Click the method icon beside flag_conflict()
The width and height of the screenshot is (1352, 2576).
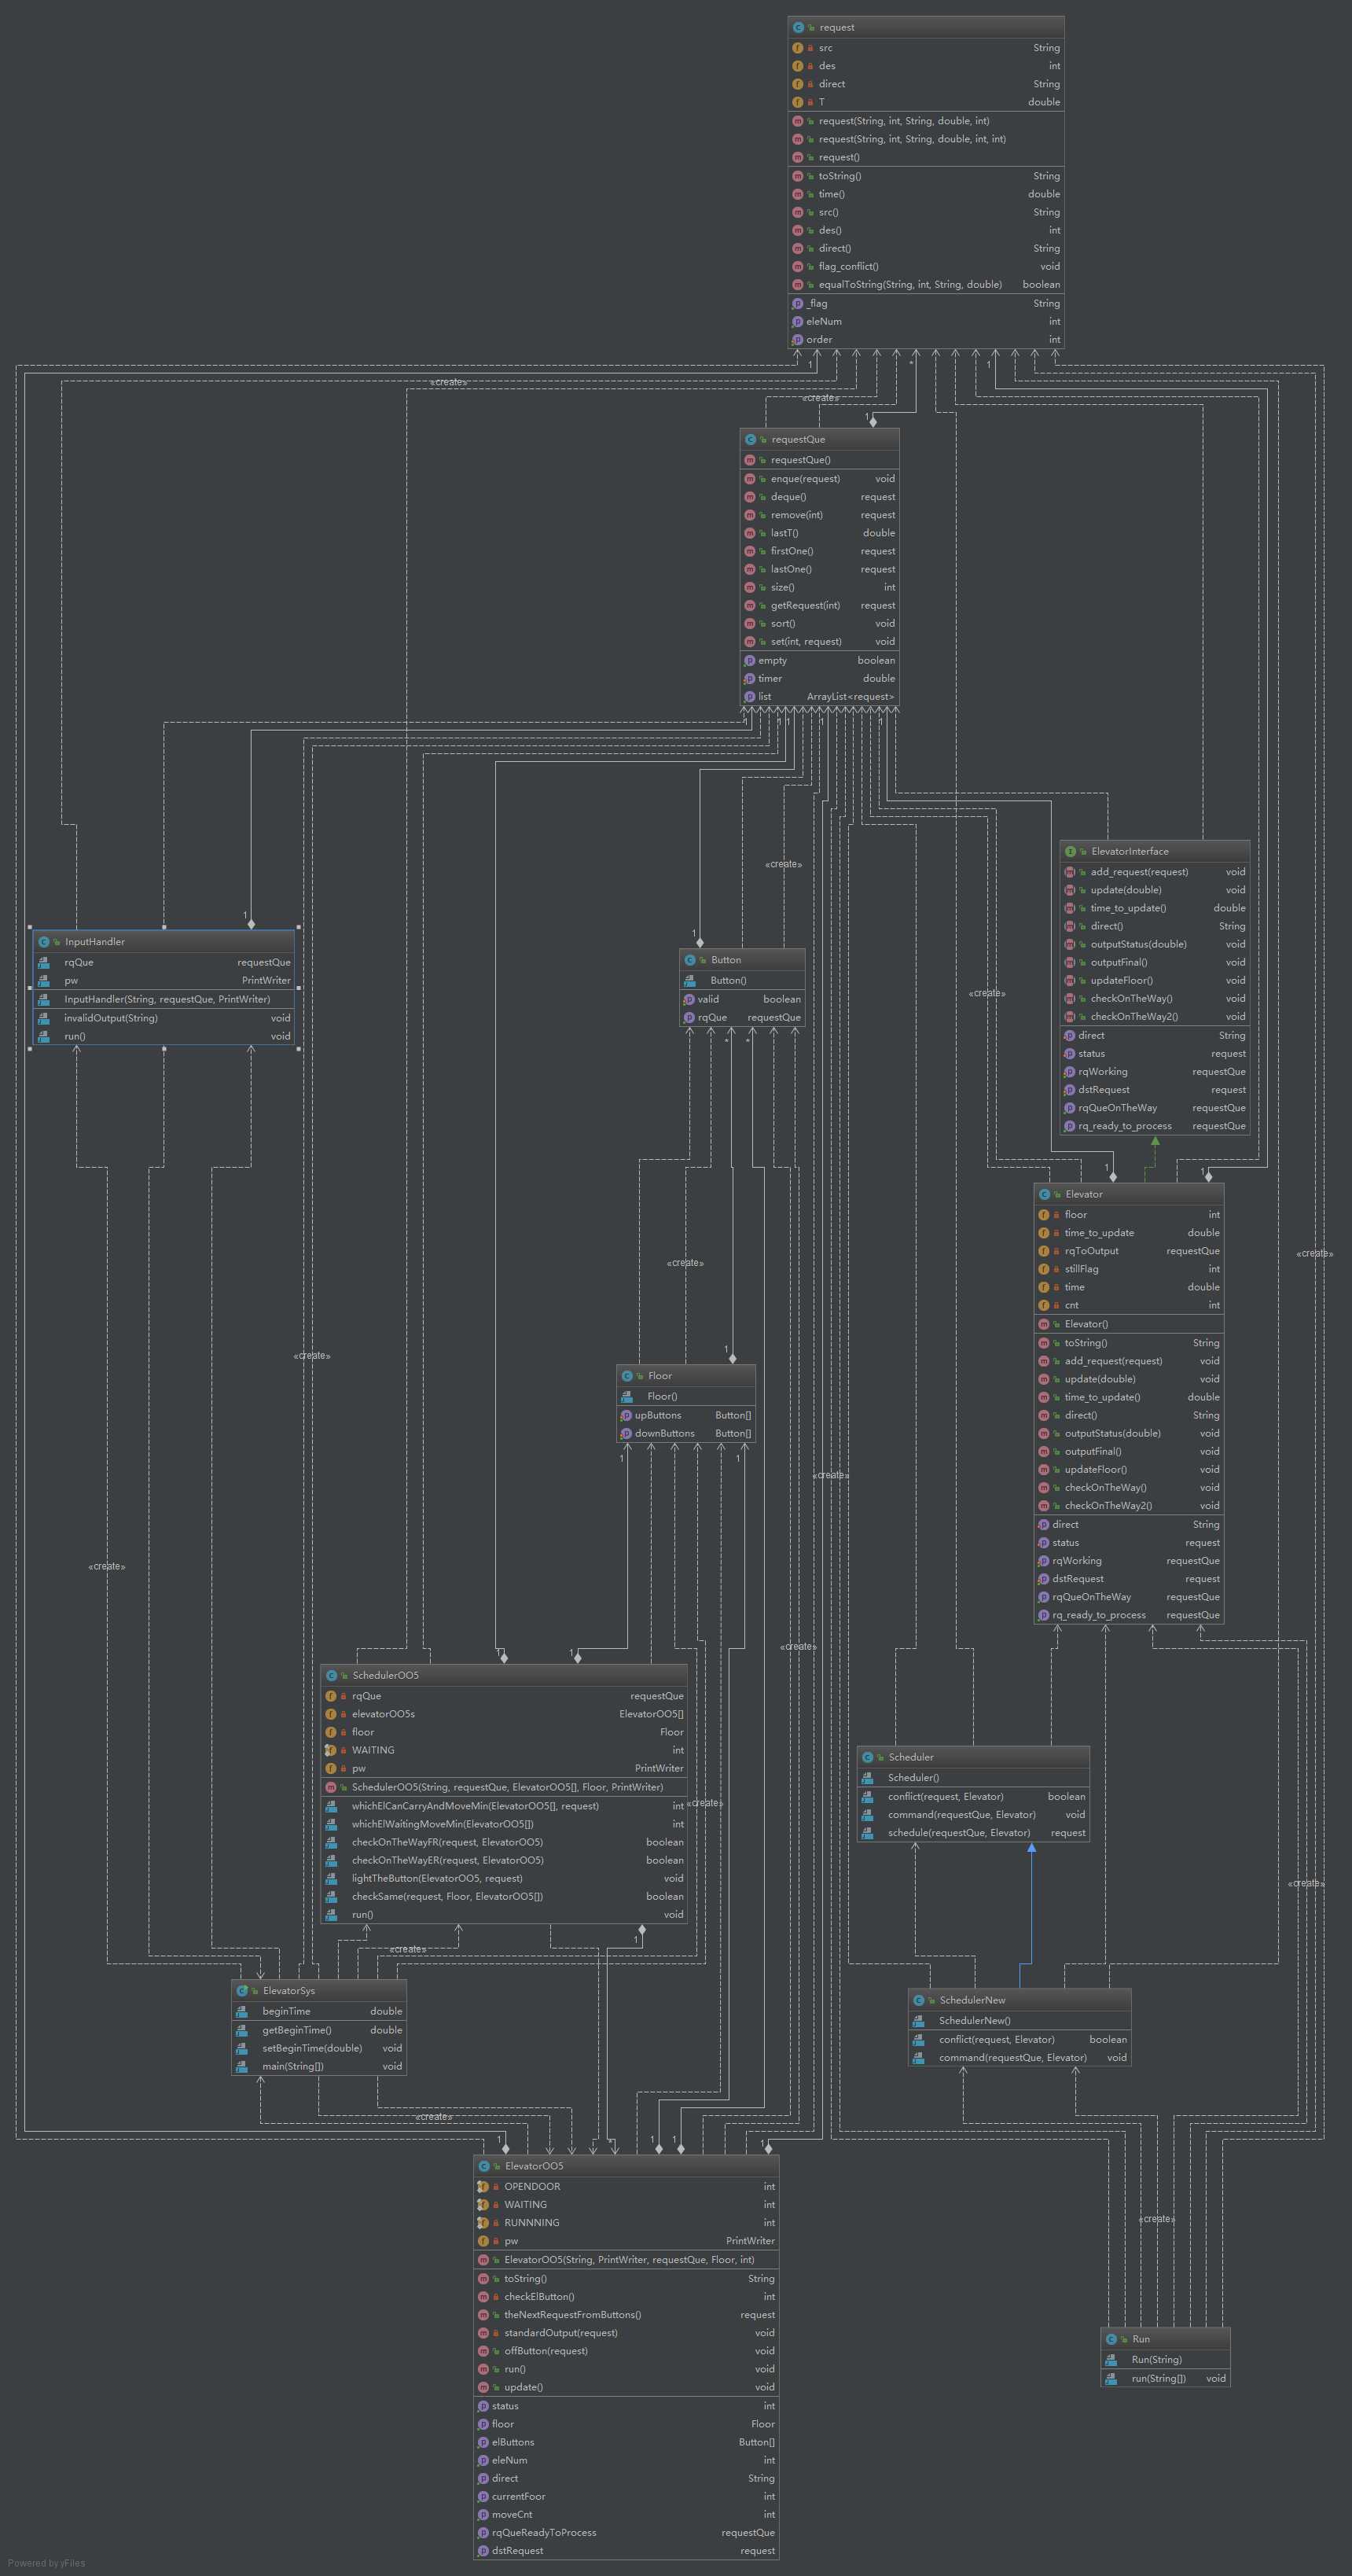point(797,267)
